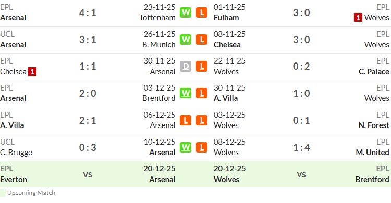This screenshot has width=391, height=203.
Task: Click the red card badge before Wolves
Action: [358, 18]
